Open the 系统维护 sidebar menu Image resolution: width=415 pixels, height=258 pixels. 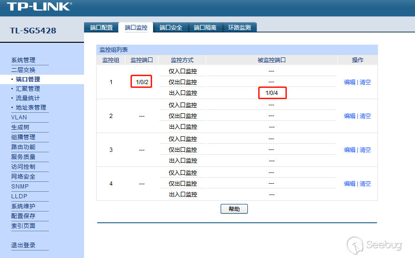[23, 206]
